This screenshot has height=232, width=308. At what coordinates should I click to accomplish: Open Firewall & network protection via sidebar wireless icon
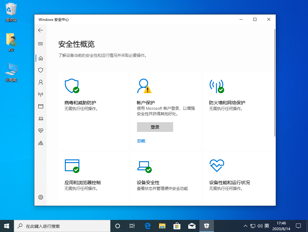coord(40,94)
